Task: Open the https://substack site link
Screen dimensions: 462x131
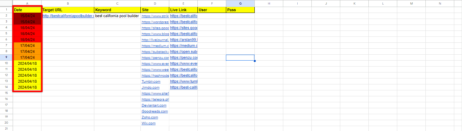Action: click(155, 52)
